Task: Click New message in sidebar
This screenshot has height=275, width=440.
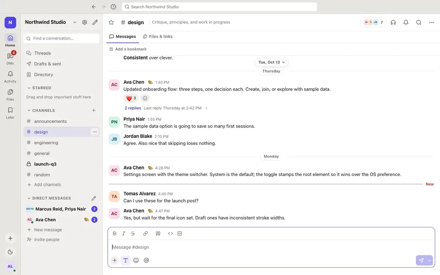Action: click(62, 230)
